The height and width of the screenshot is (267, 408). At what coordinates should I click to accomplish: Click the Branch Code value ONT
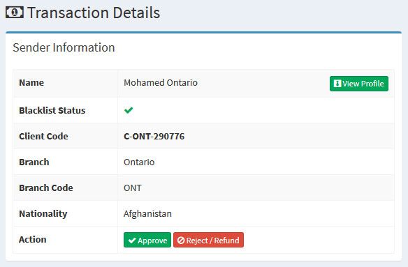click(x=133, y=188)
